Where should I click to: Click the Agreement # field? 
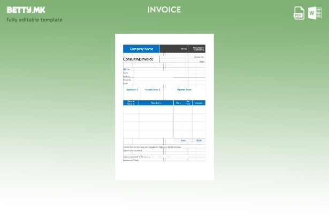tap(132, 90)
